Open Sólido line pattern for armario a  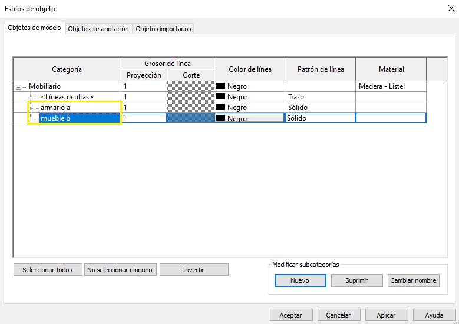pyautogui.click(x=321, y=108)
